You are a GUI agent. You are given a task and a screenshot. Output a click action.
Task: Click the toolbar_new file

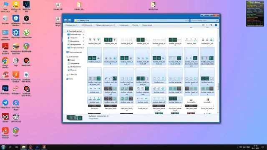159,76
